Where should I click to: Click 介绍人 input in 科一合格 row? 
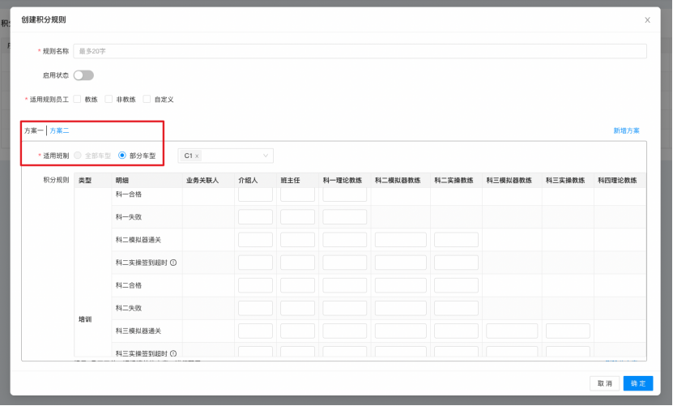pos(255,194)
